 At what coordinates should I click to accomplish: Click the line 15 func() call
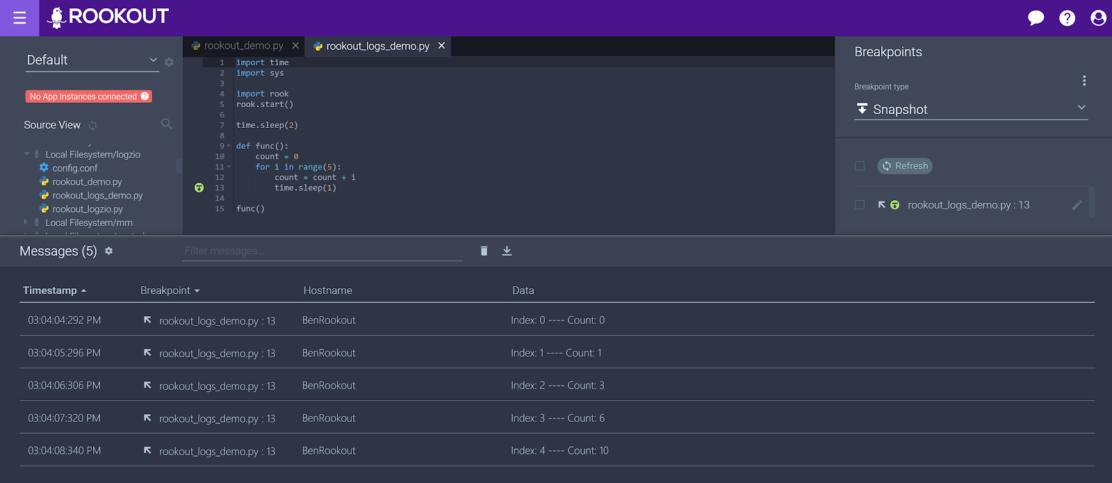250,208
